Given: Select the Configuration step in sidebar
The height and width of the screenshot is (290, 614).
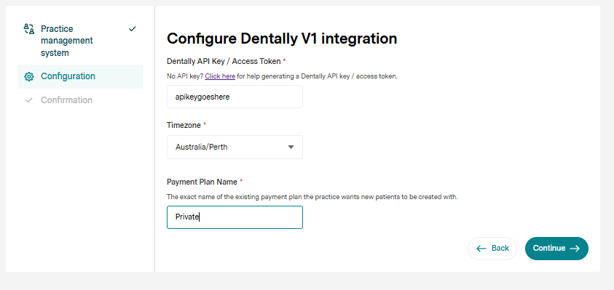Looking at the screenshot, I should click(x=80, y=76).
